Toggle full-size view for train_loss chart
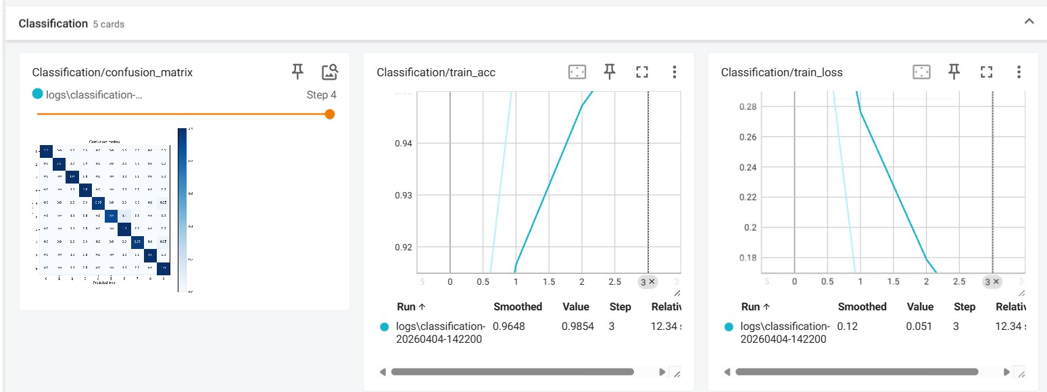1047x392 pixels. [x=986, y=72]
